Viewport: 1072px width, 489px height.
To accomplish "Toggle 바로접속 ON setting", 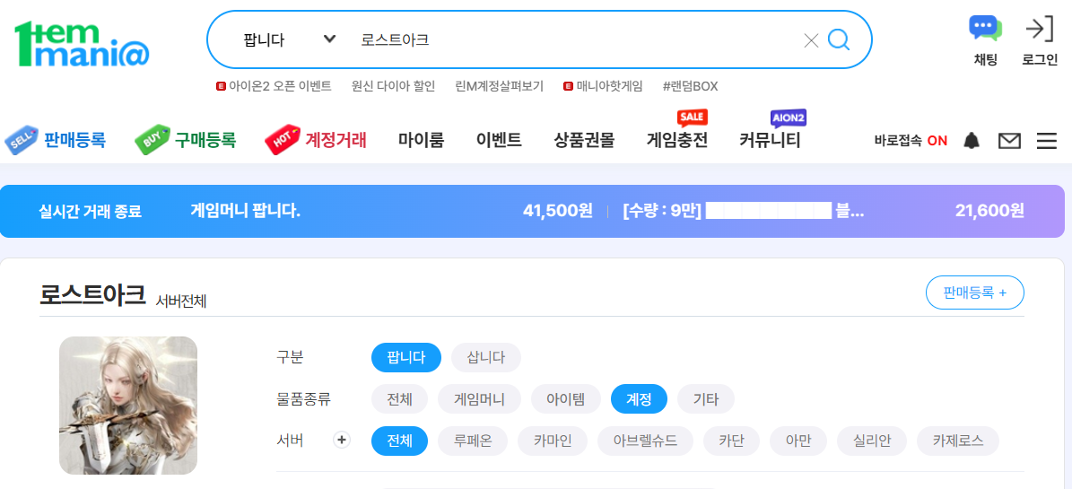I will pyautogui.click(x=911, y=141).
